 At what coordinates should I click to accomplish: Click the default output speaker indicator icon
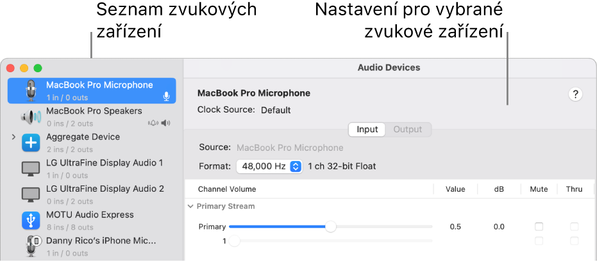(167, 123)
